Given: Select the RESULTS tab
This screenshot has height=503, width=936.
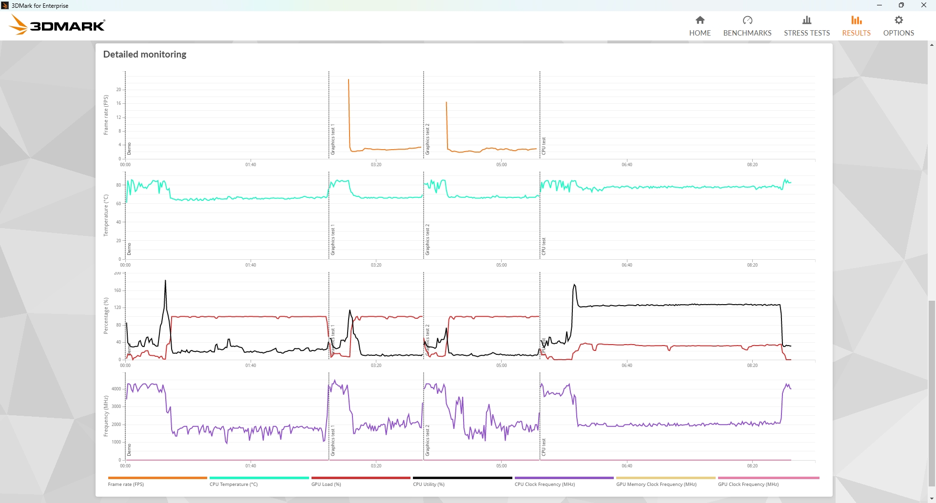Looking at the screenshot, I should click(x=857, y=26).
